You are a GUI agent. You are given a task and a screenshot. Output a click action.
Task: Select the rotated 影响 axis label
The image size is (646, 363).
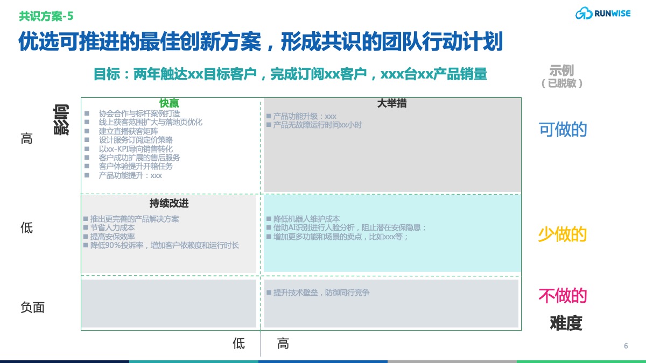pos(61,119)
